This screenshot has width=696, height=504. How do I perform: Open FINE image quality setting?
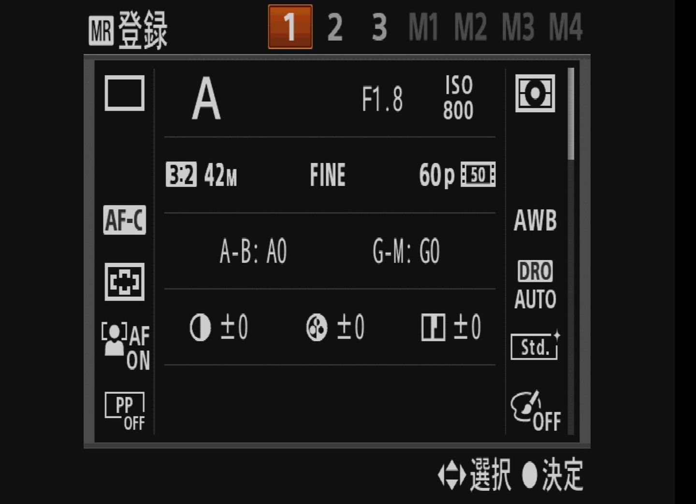pyautogui.click(x=328, y=175)
